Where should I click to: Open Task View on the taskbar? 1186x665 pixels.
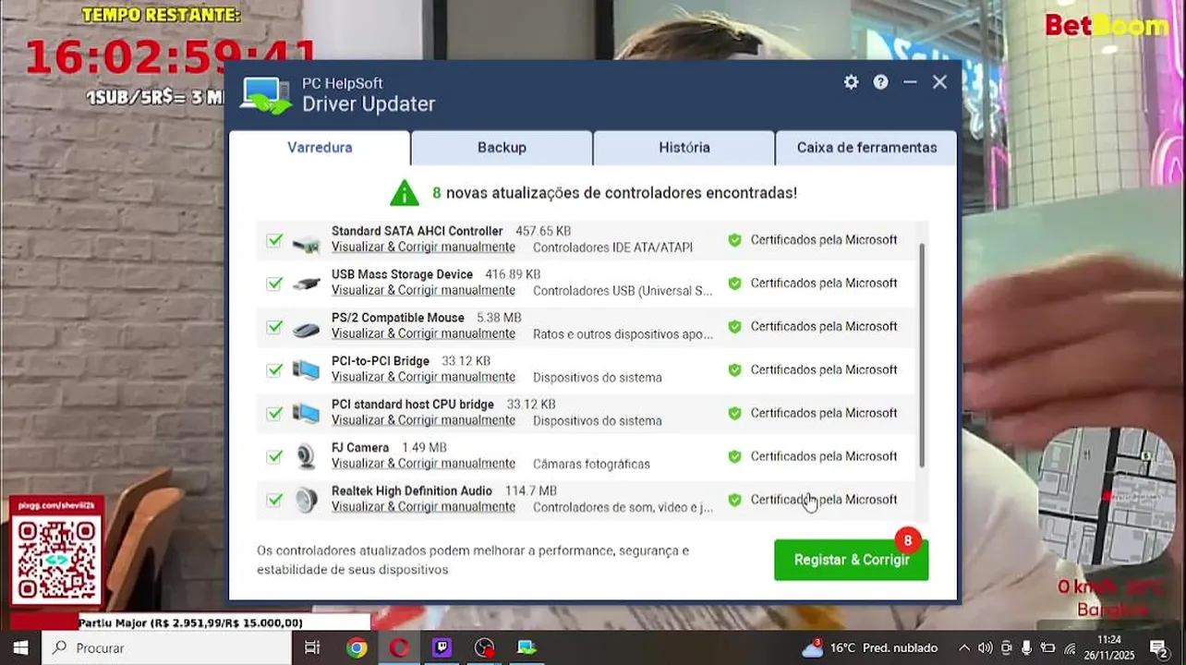tap(312, 647)
